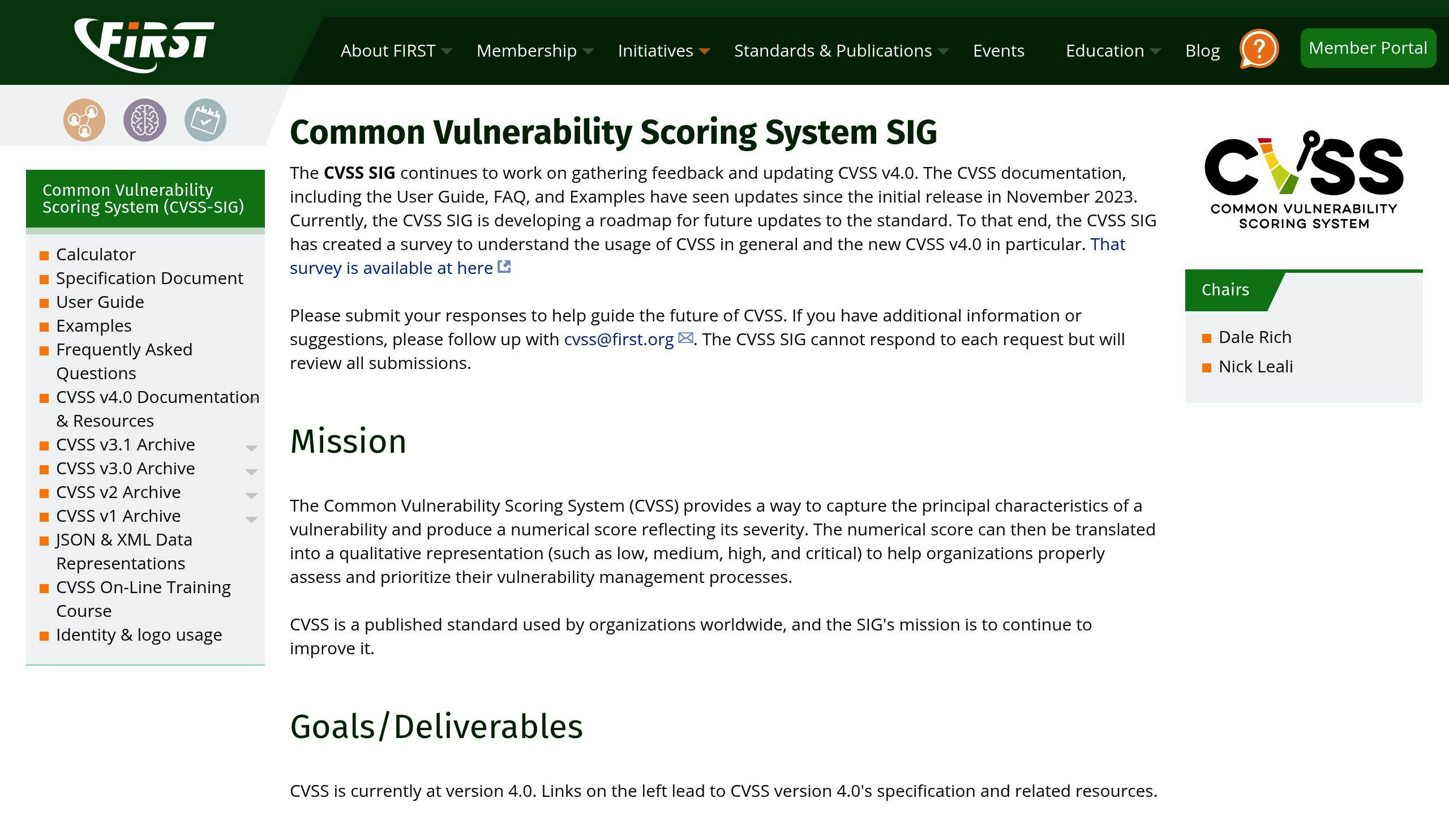This screenshot has width=1449, height=815.
Task: Click the Mission heading
Action: tap(348, 441)
